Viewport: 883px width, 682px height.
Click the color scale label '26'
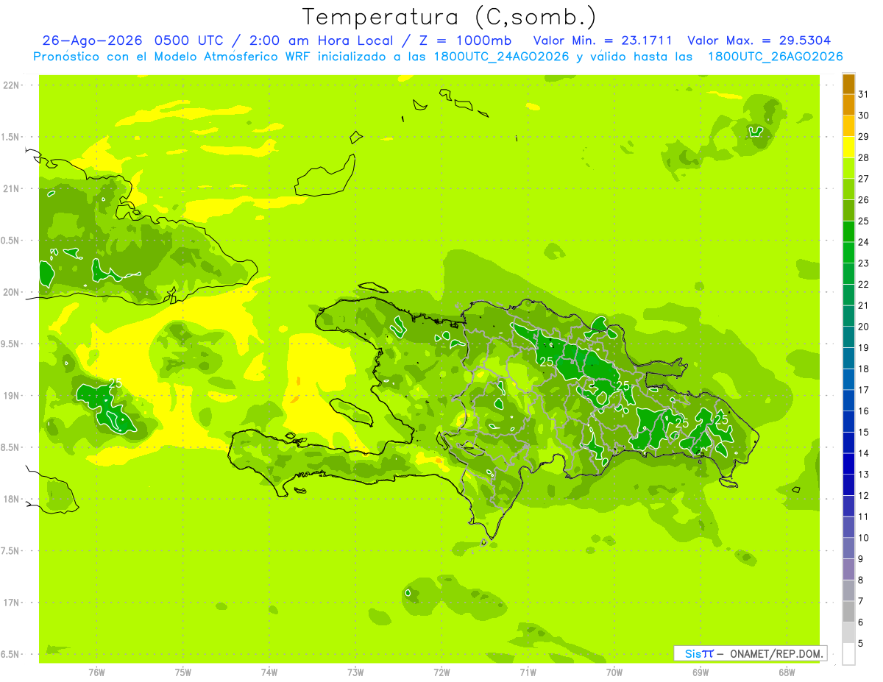864,200
